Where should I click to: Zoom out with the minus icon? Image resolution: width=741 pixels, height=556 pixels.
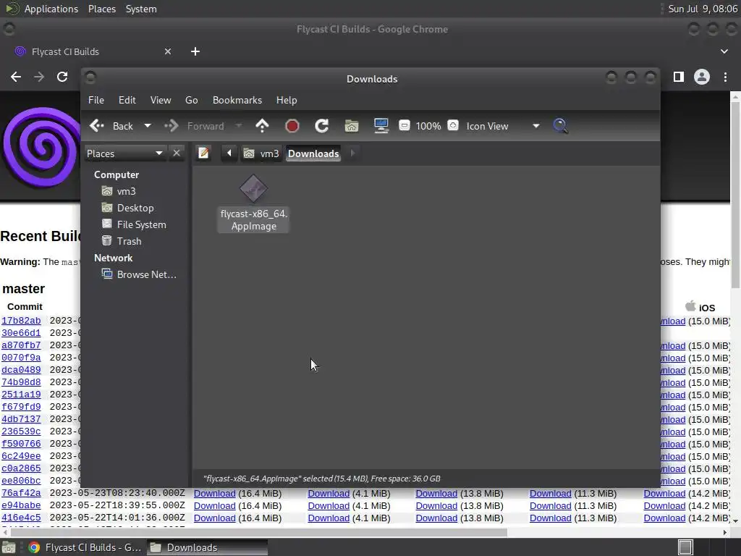(x=404, y=125)
